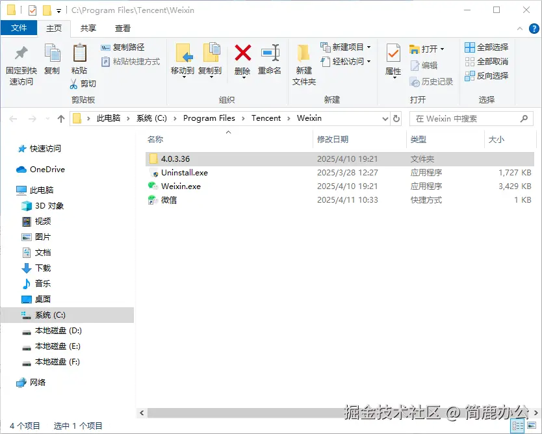542x434 pixels.
Task: Click the up one level arrow
Action: 61,119
